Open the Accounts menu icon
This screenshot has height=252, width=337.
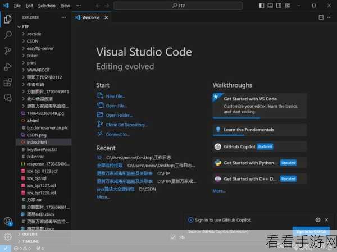coord(8,222)
